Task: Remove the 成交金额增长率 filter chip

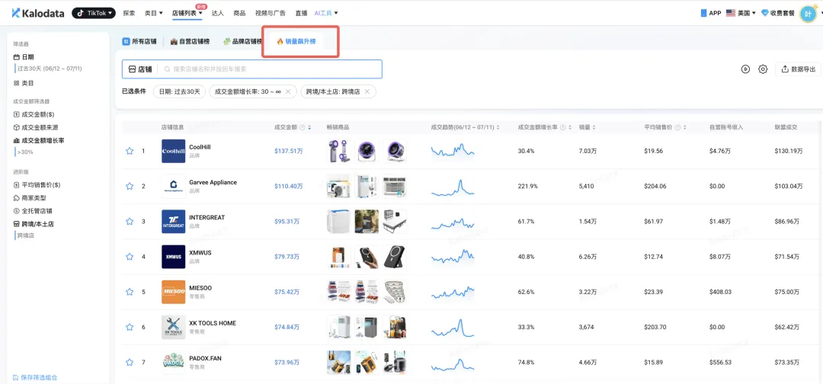Action: point(287,91)
